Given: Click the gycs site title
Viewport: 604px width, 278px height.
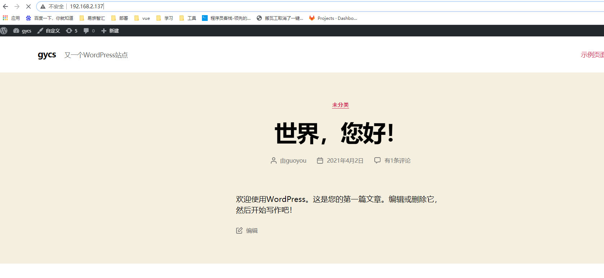Looking at the screenshot, I should tap(47, 55).
